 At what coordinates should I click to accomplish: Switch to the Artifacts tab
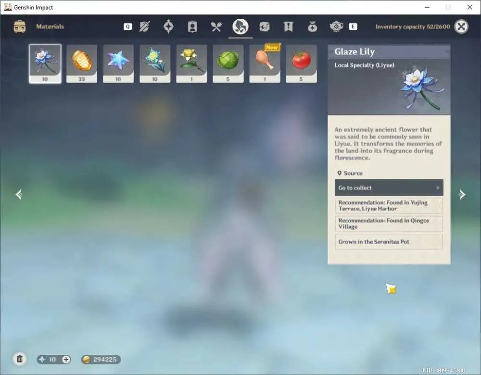168,26
